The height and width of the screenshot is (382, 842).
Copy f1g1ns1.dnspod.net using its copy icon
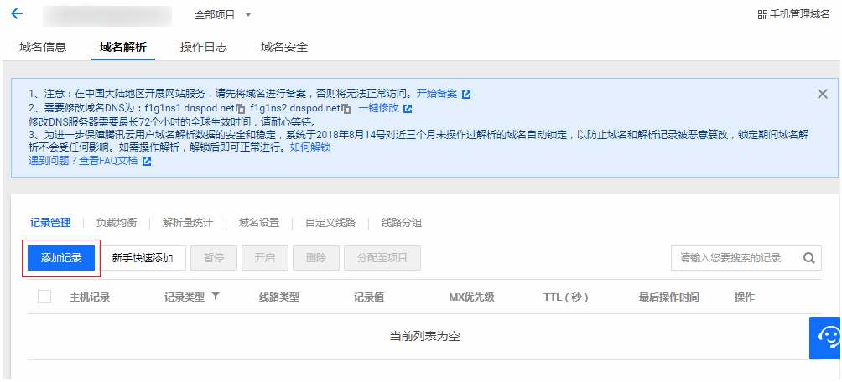tap(241, 109)
